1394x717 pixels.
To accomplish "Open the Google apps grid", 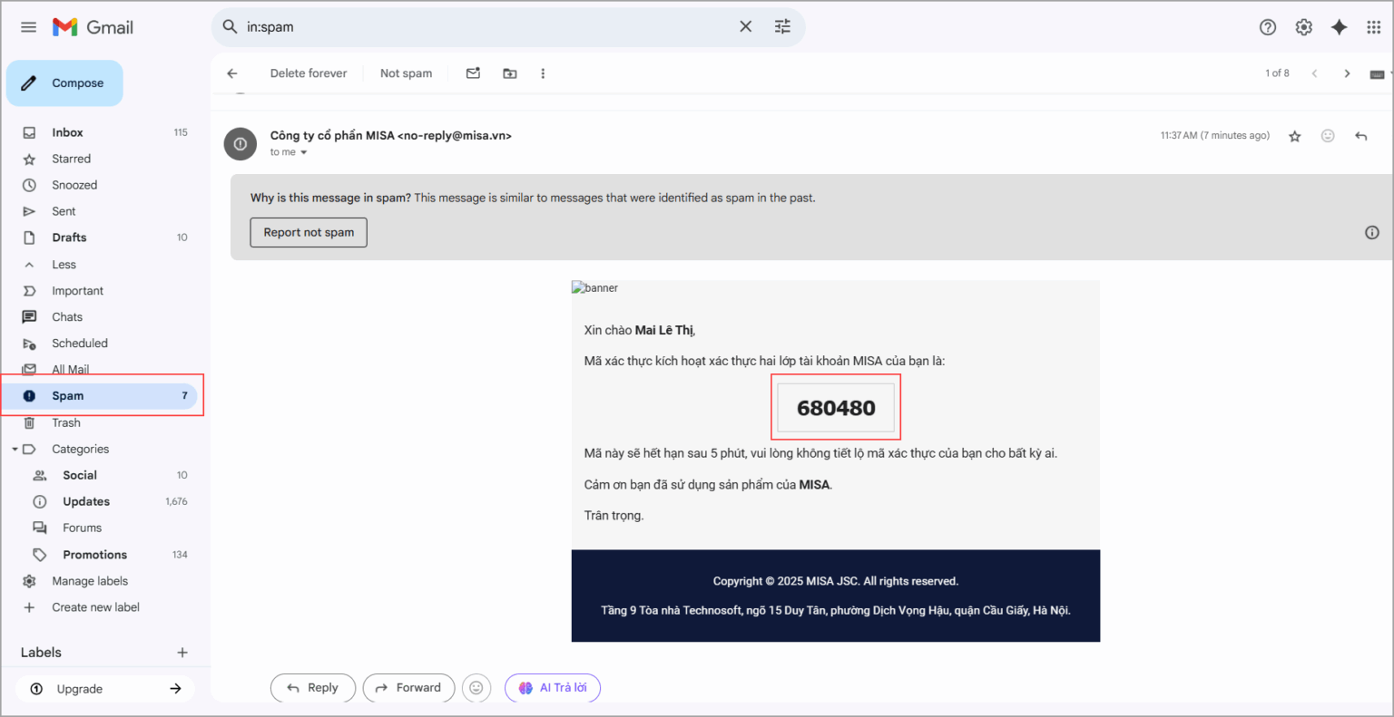I will coord(1373,27).
